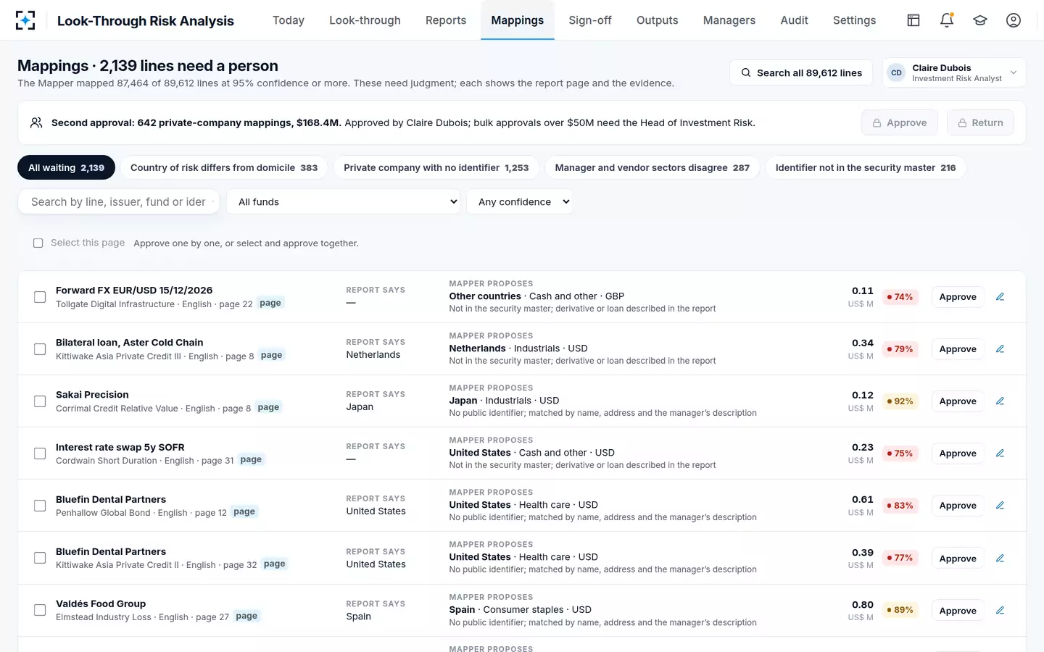Click the line, issuer, fund search field
Image resolution: width=1044 pixels, height=652 pixels.
(x=119, y=201)
